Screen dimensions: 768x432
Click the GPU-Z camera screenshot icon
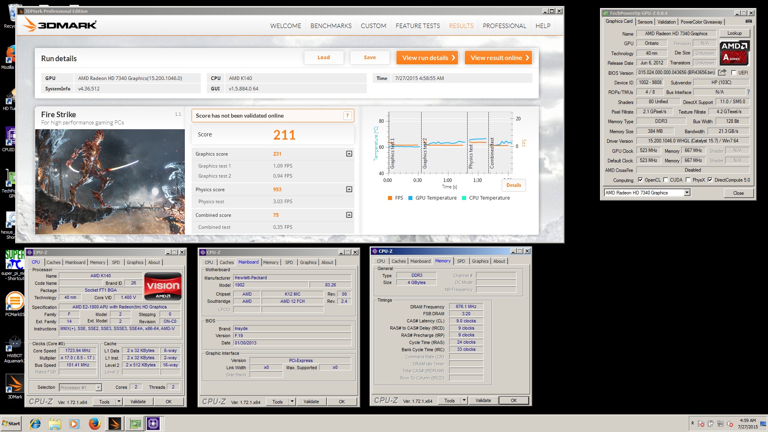click(x=748, y=21)
